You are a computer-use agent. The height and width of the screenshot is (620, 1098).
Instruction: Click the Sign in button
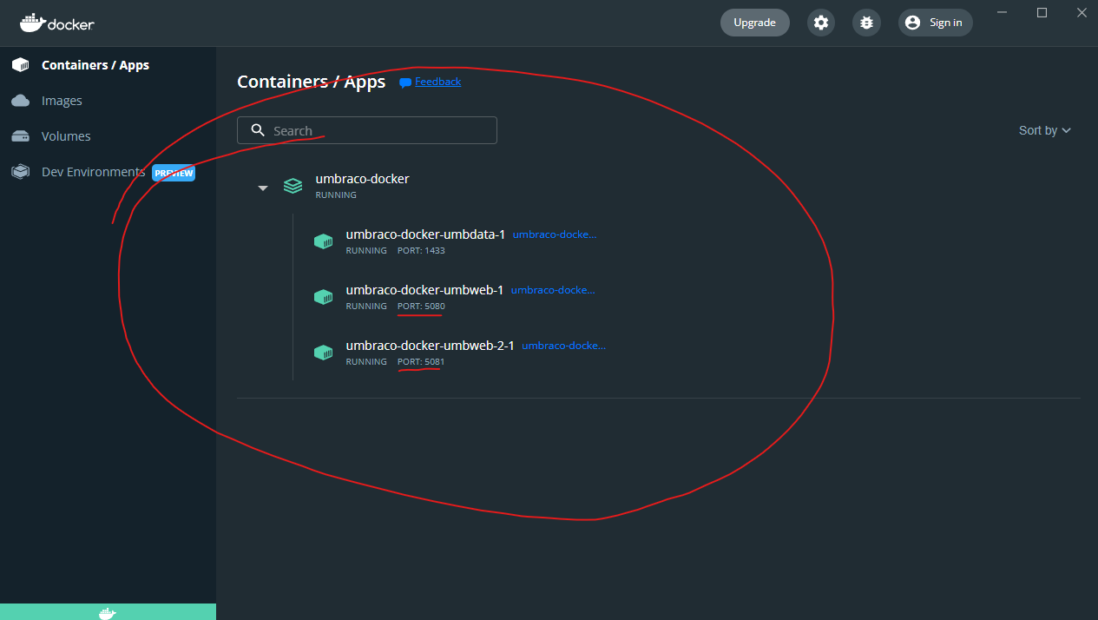[936, 23]
